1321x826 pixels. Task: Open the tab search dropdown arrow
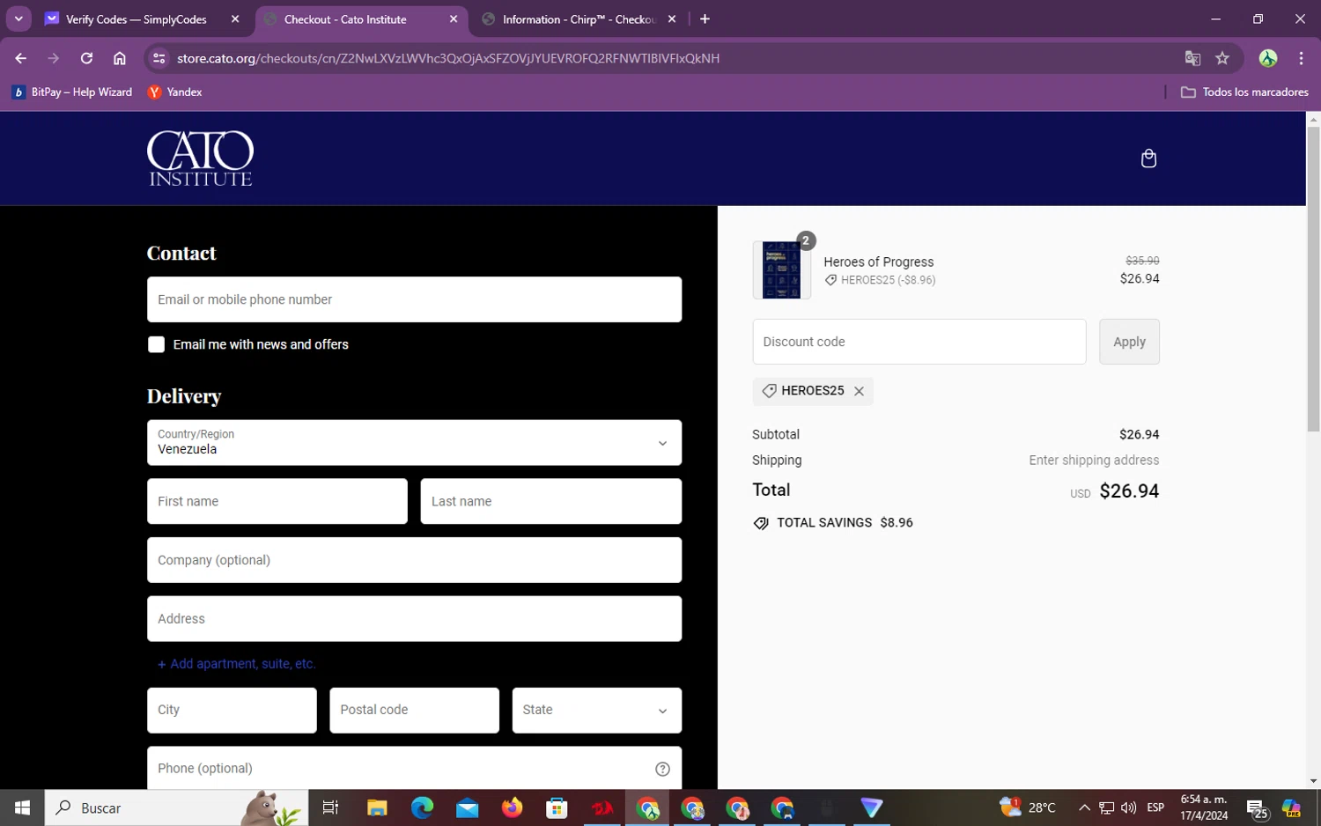(18, 18)
